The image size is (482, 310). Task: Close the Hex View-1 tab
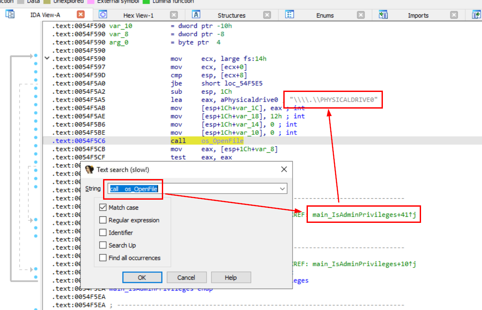(174, 15)
